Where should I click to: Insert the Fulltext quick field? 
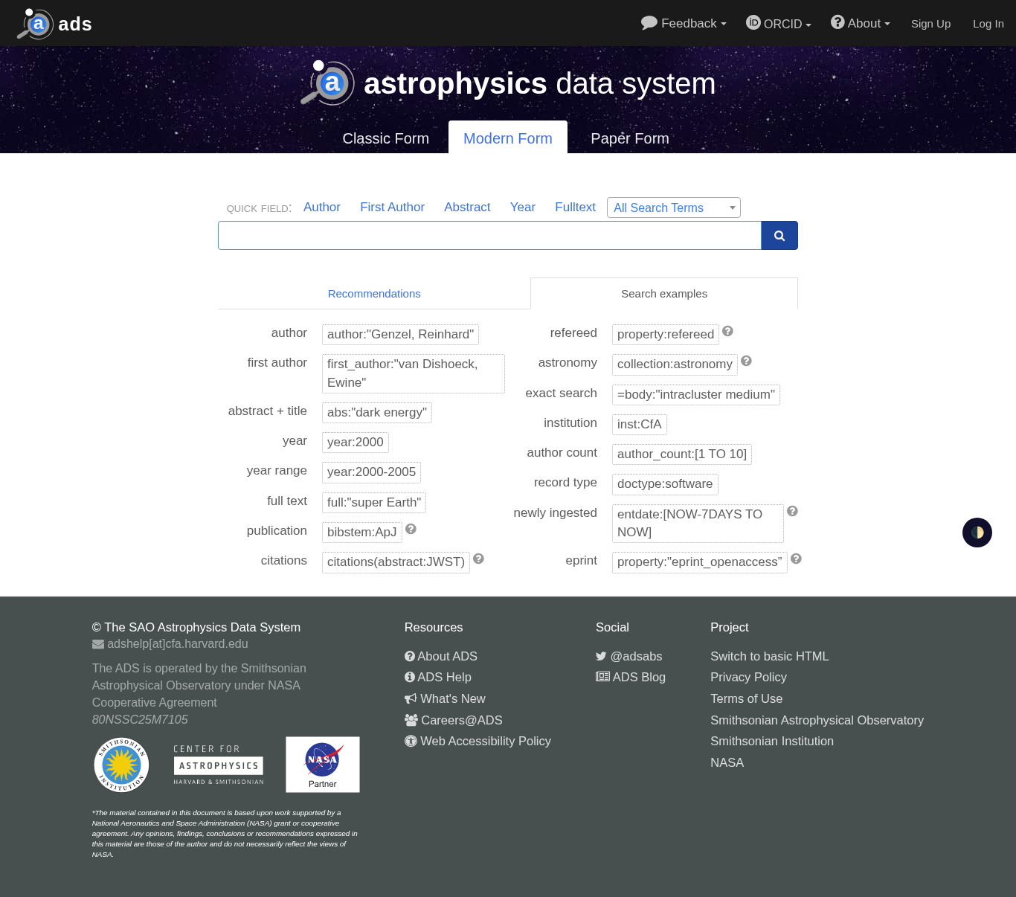(x=575, y=208)
